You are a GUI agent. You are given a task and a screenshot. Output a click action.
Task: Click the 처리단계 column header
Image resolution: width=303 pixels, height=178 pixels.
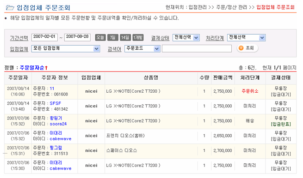pyautogui.click(x=250, y=78)
